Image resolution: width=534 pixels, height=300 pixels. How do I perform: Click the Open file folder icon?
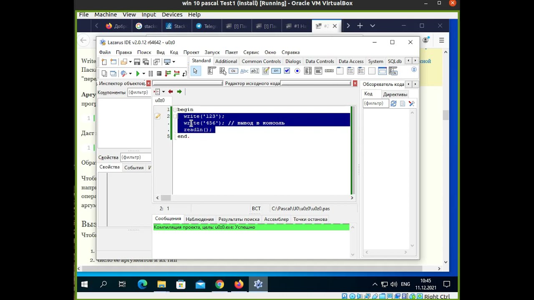point(124,62)
